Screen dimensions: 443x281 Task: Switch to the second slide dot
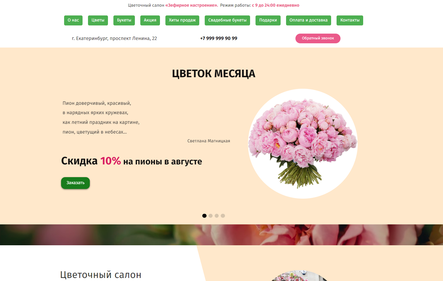(x=210, y=216)
